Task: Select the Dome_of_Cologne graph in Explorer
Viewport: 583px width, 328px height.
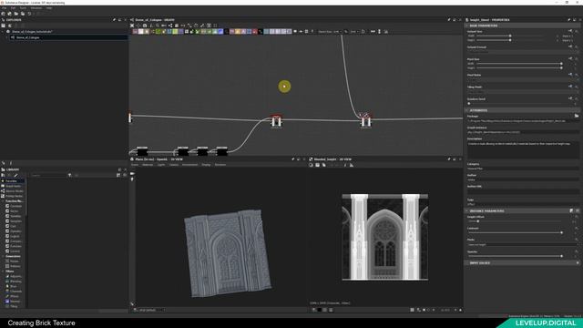Action: point(28,37)
